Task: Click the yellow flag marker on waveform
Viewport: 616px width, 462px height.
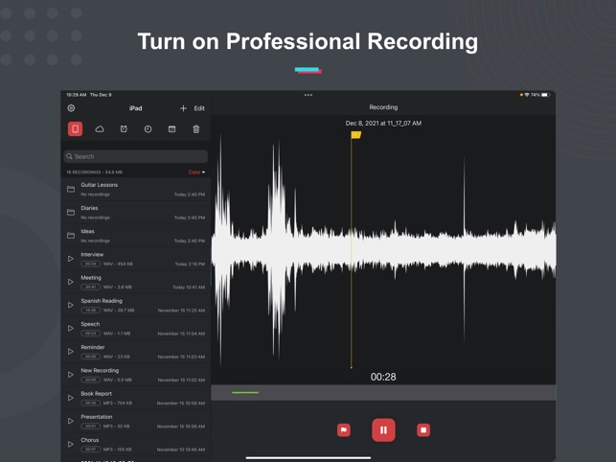Action: tap(356, 135)
